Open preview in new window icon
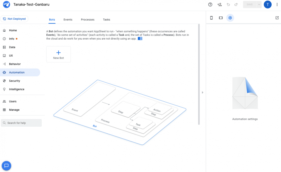The image size is (281, 172). [277, 18]
